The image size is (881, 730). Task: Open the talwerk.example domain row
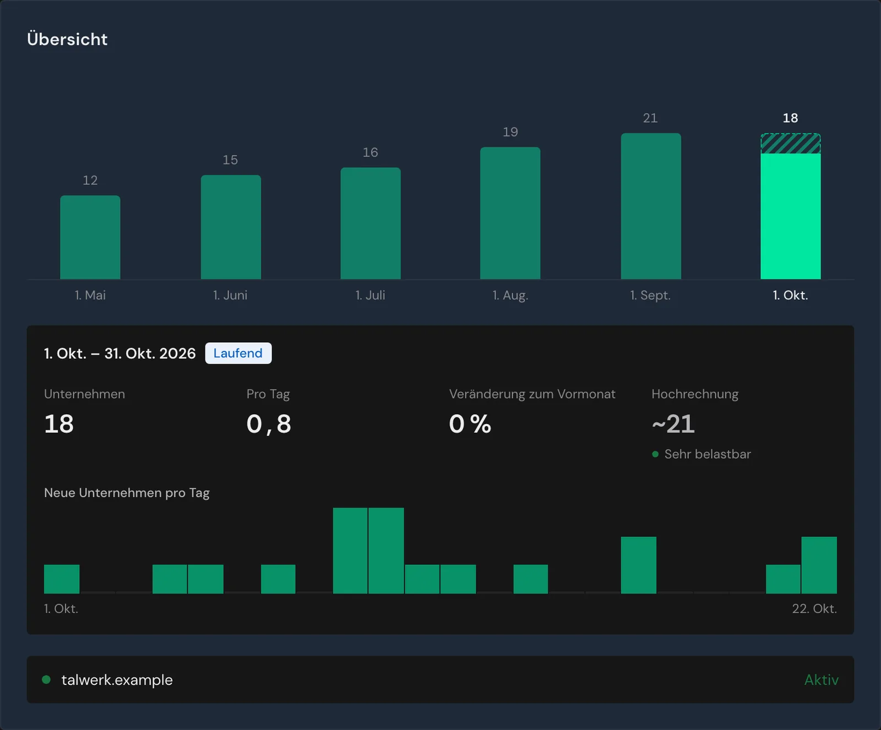[440, 679]
